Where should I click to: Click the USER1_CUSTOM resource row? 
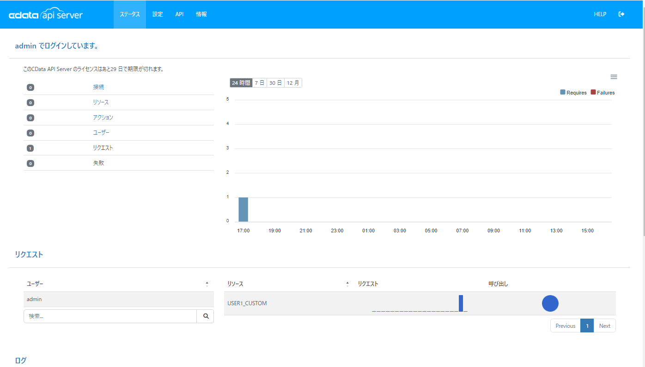click(x=420, y=303)
